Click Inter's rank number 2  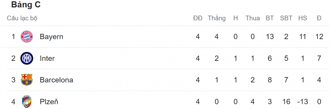coord(13,58)
